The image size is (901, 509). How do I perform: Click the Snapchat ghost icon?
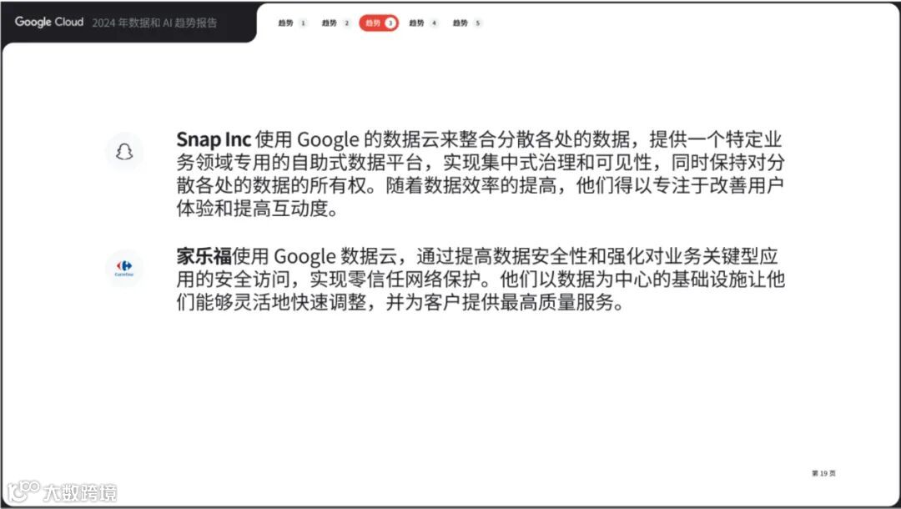point(124,152)
